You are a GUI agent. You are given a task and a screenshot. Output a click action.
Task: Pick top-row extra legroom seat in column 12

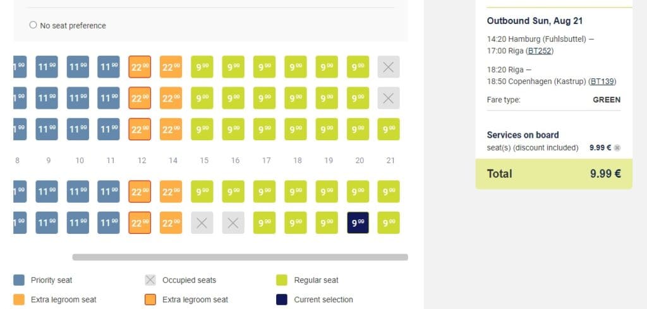pyautogui.click(x=140, y=67)
